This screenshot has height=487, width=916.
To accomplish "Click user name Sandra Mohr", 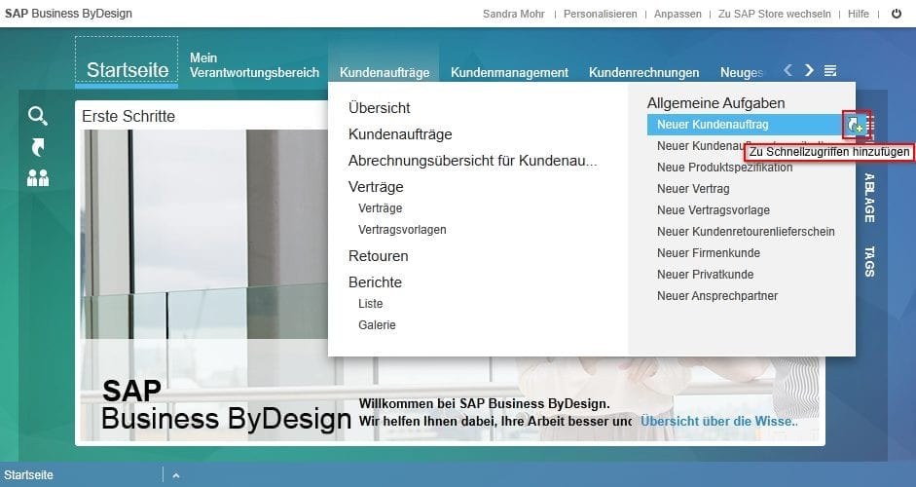I will click(514, 14).
